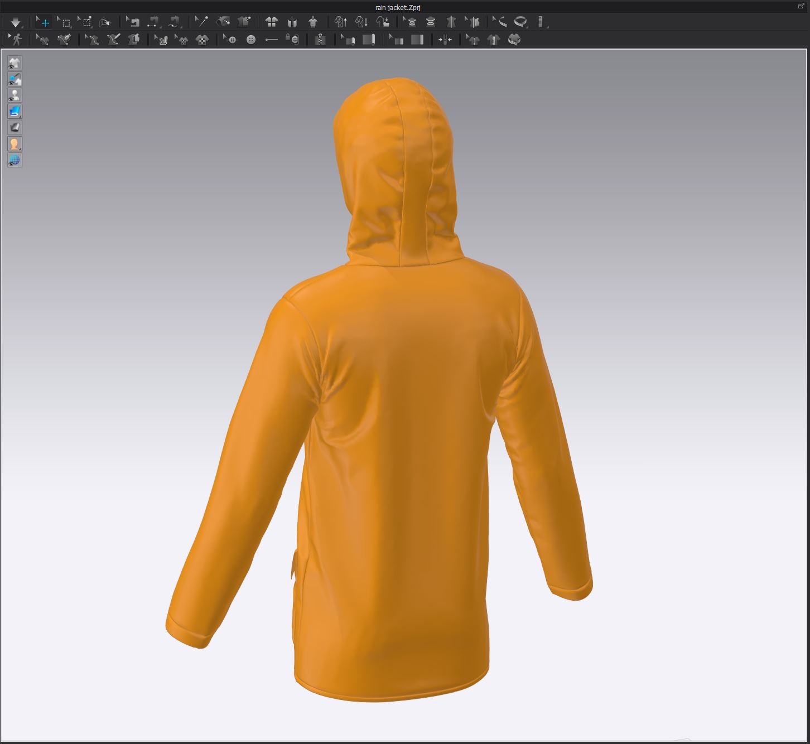Enable the blue textured surface display mode

coord(15,111)
